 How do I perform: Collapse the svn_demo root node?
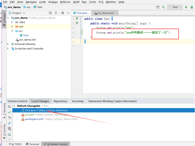[8, 18]
